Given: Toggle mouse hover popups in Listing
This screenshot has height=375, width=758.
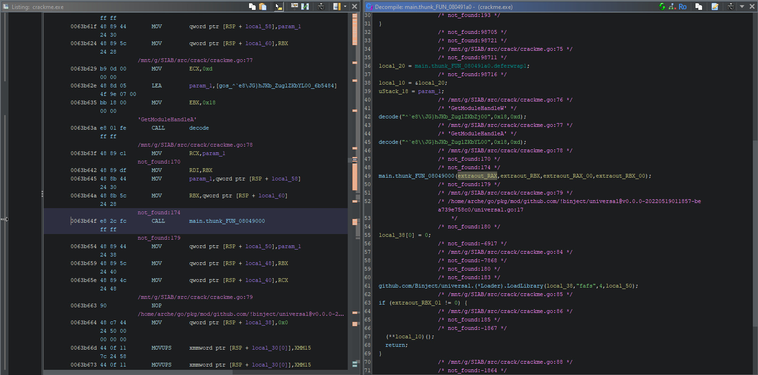Looking at the screenshot, I should click(x=279, y=7).
